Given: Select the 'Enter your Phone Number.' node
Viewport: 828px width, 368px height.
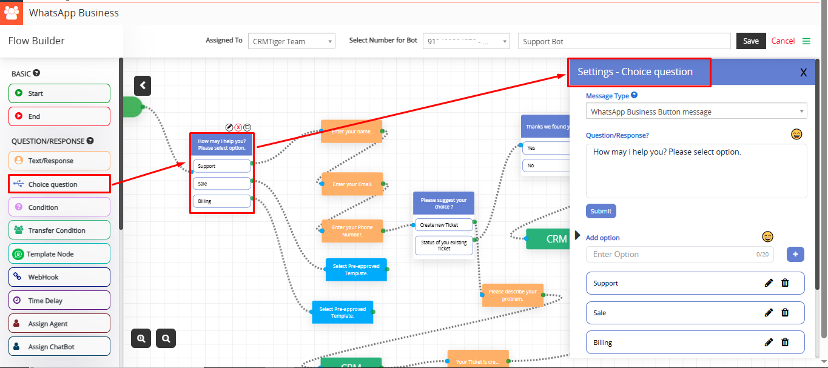Looking at the screenshot, I should (352, 231).
